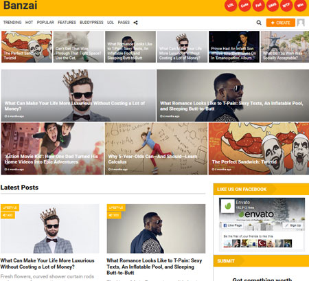This screenshot has height=281, width=309.
Task: Open the Fail reaction badge
Action: pos(258,5)
